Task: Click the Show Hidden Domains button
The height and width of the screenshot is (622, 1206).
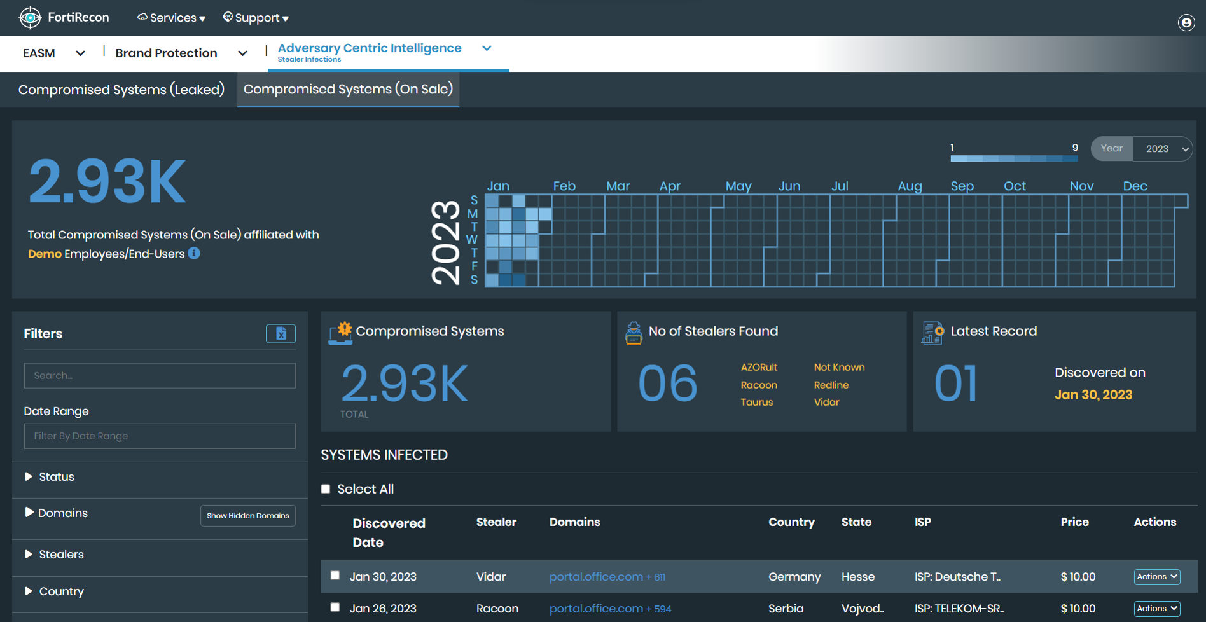Action: (247, 515)
